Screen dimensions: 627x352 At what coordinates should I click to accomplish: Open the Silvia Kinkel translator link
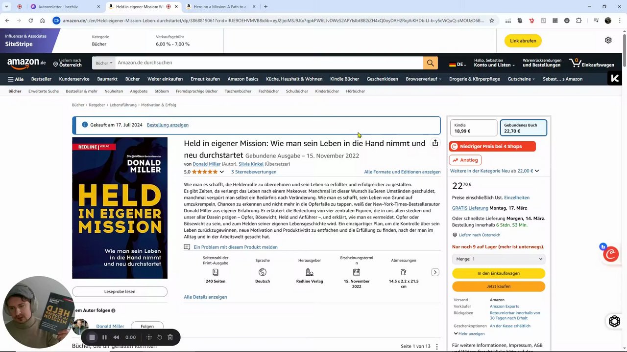pos(251,164)
